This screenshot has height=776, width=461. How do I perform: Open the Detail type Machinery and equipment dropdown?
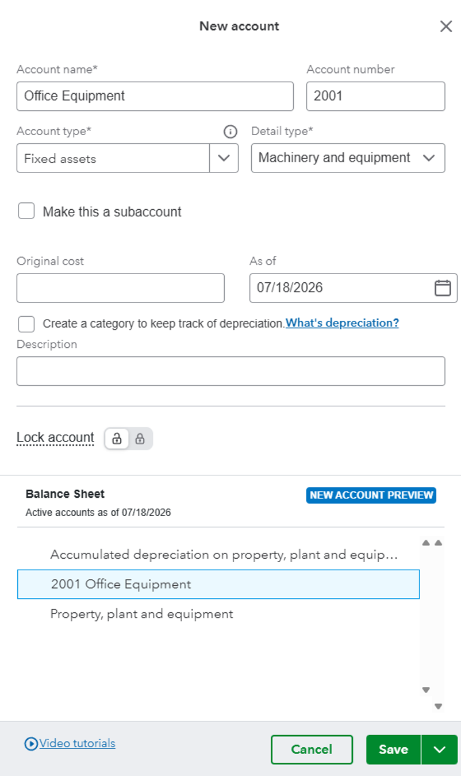point(348,158)
